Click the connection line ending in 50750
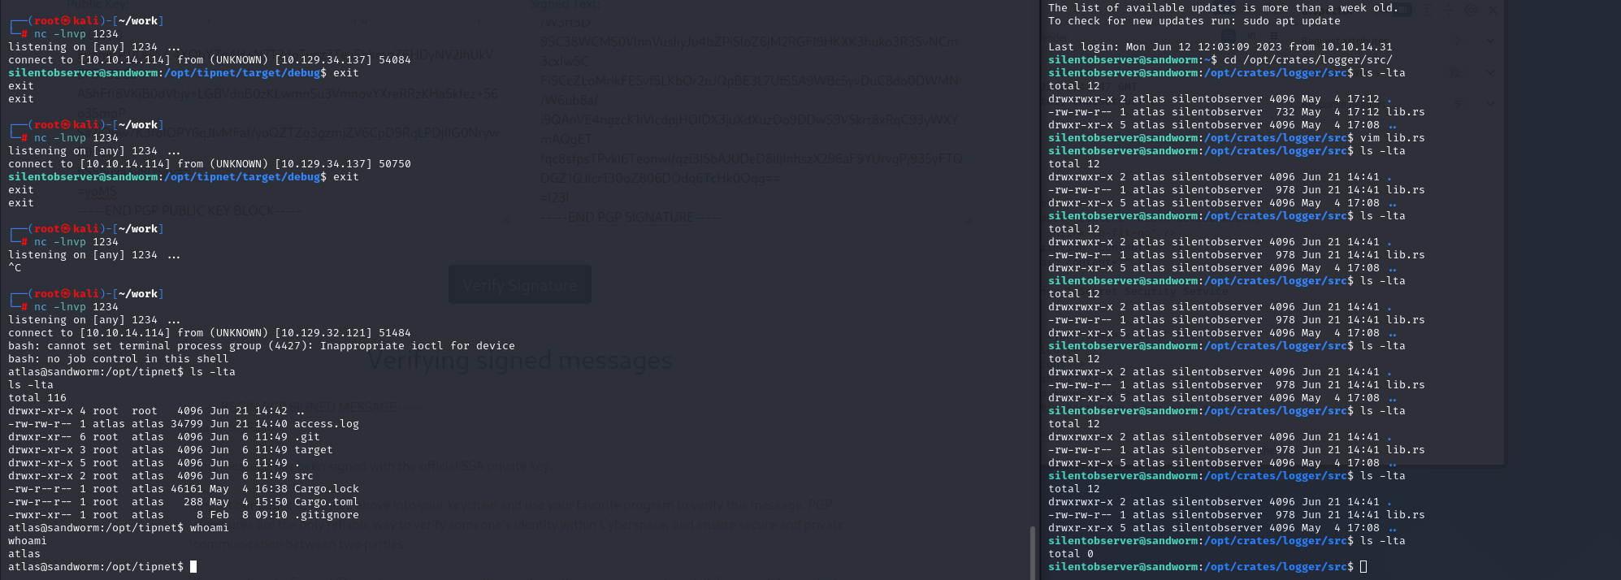This screenshot has width=1621, height=580. pos(210,164)
